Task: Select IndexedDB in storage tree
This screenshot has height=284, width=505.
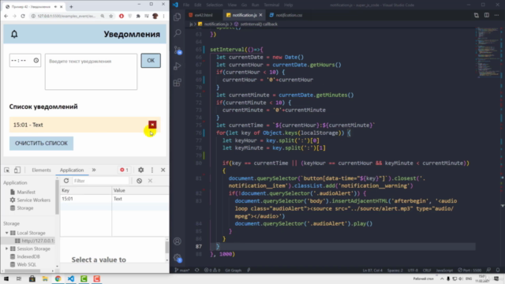Action: pyautogui.click(x=28, y=256)
